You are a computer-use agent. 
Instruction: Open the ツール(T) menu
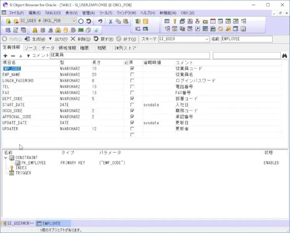tap(106, 13)
